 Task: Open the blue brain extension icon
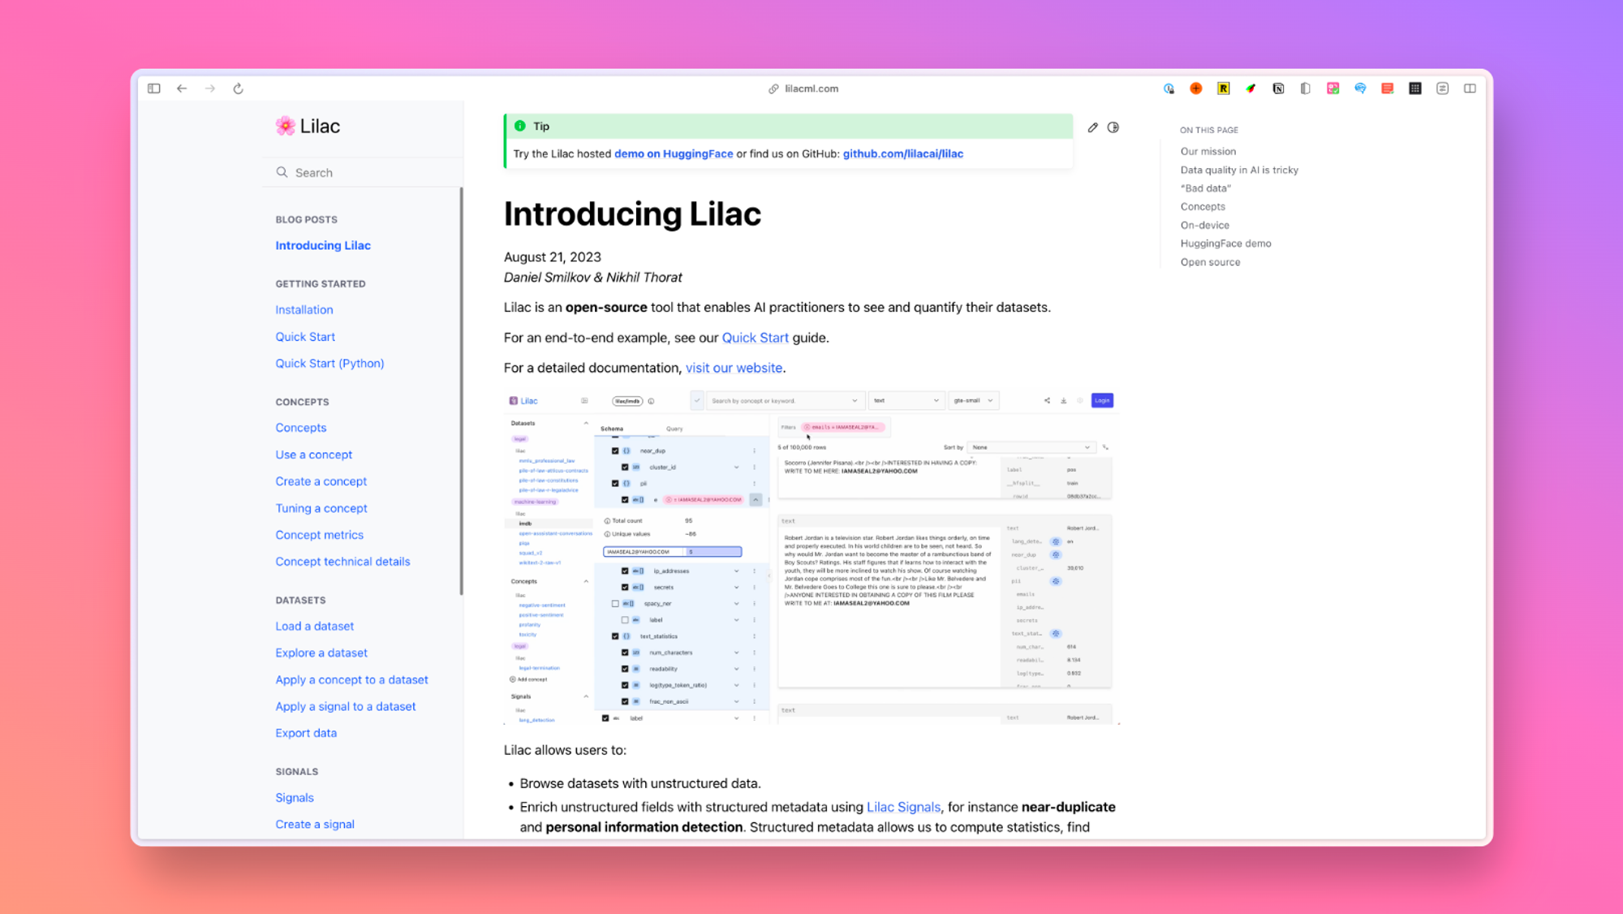pos(1360,88)
